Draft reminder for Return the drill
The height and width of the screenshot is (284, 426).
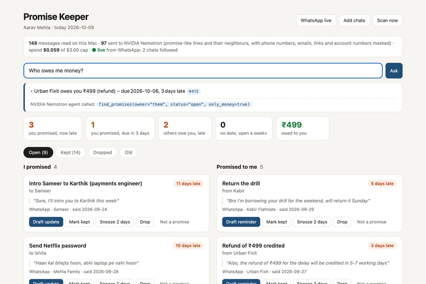tap(241, 222)
